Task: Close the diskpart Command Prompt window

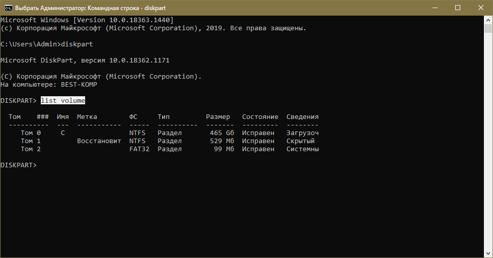Action: pyautogui.click(x=481, y=8)
